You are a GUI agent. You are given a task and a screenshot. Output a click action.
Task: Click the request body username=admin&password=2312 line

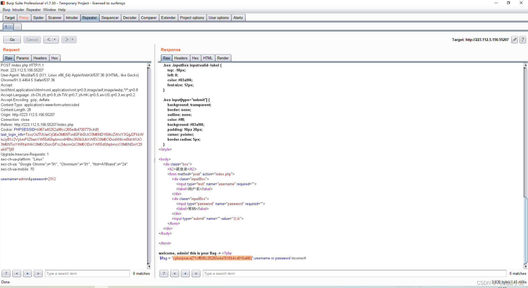28,179
